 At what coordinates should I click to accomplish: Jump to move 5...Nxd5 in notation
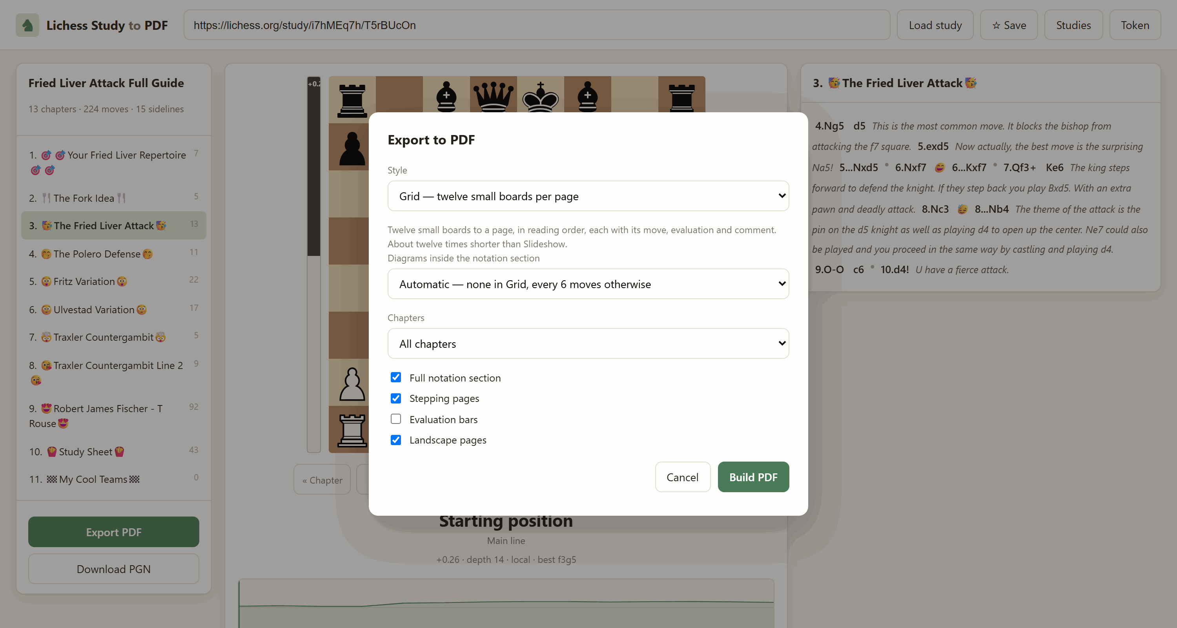pyautogui.click(x=858, y=167)
